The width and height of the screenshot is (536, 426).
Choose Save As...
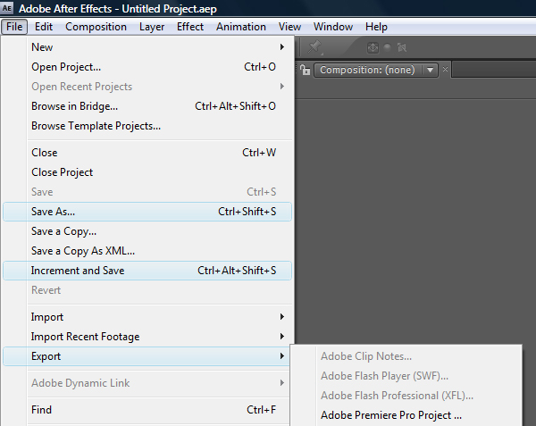pyautogui.click(x=147, y=212)
